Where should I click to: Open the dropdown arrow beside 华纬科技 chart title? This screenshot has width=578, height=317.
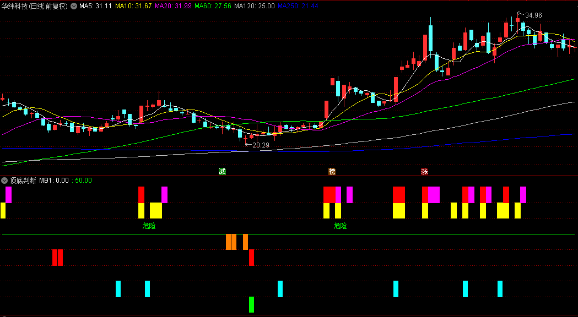pyautogui.click(x=74, y=6)
